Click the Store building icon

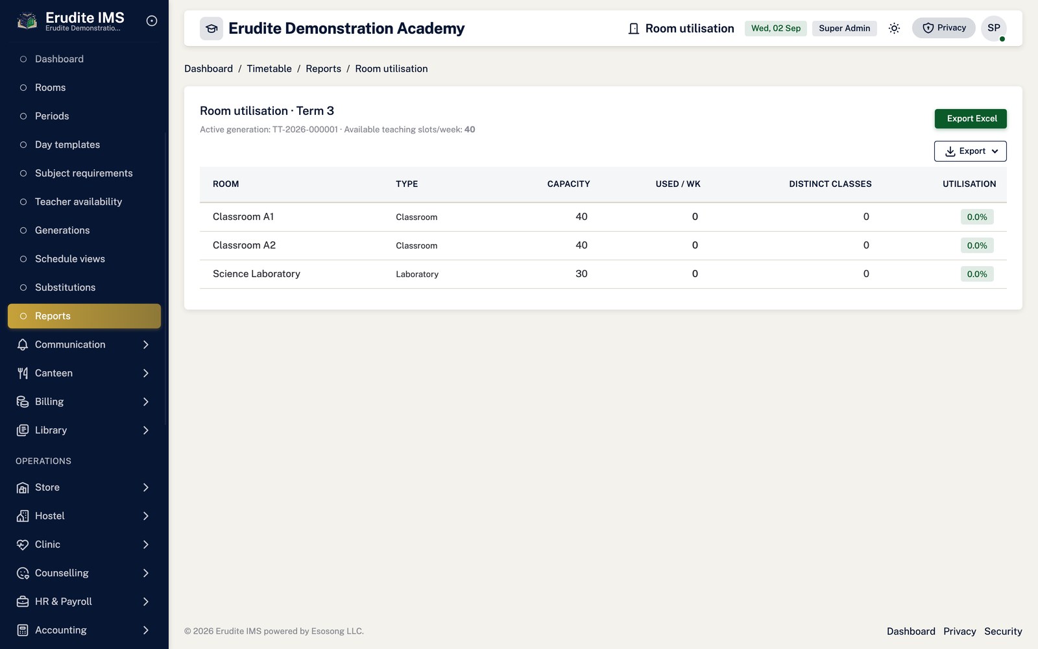23,487
